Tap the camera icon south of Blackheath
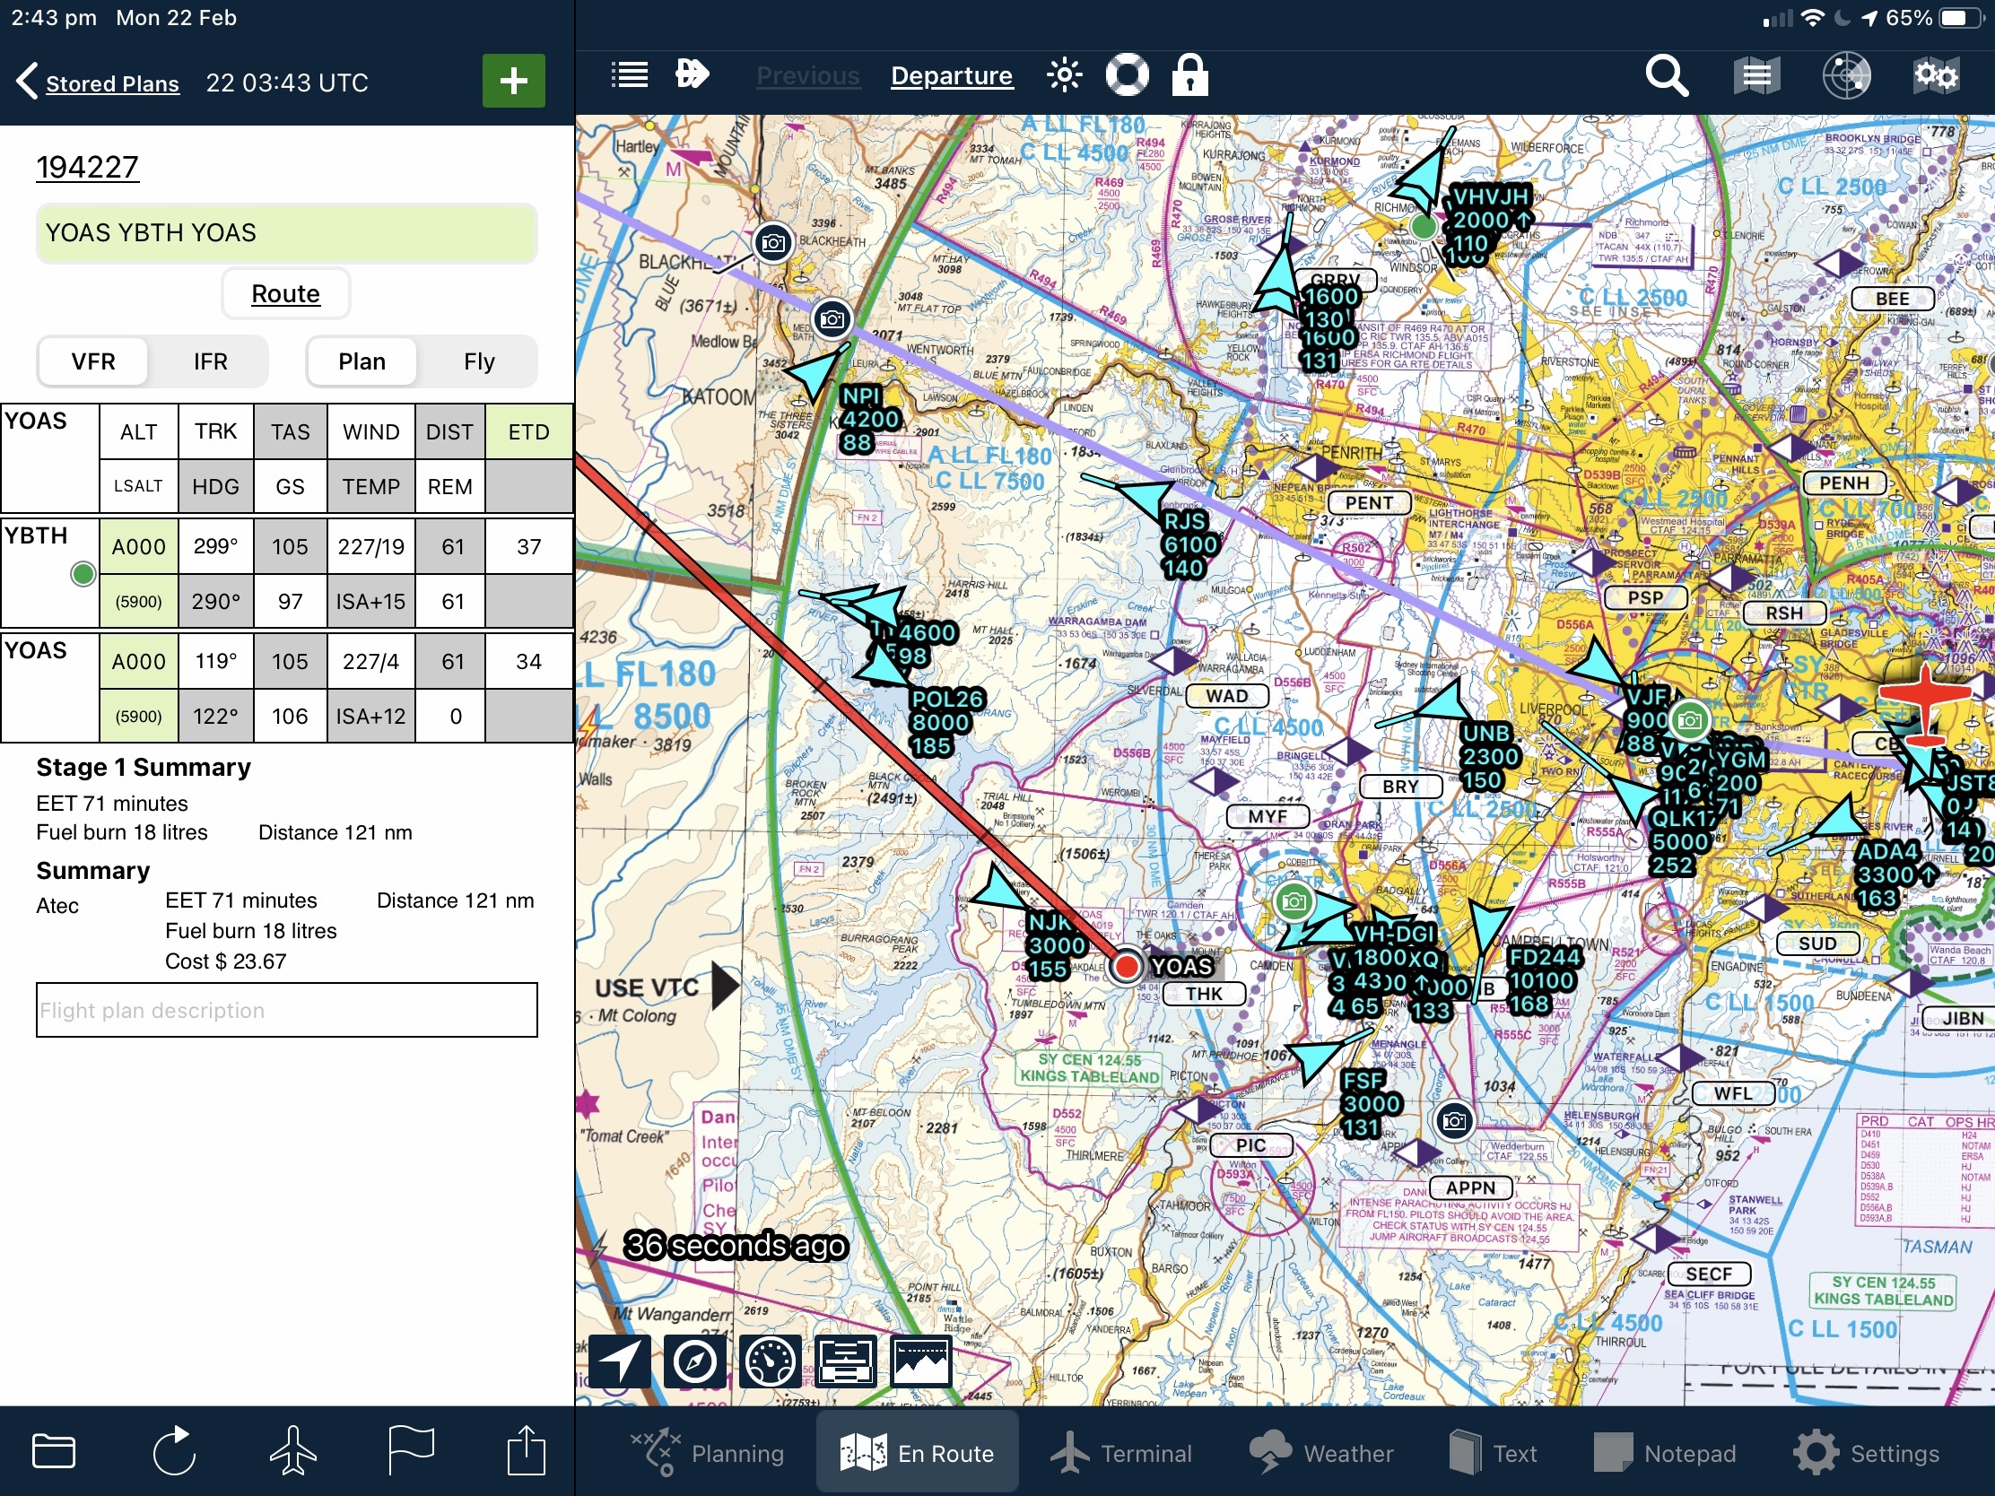The image size is (1995, 1496). 832,318
